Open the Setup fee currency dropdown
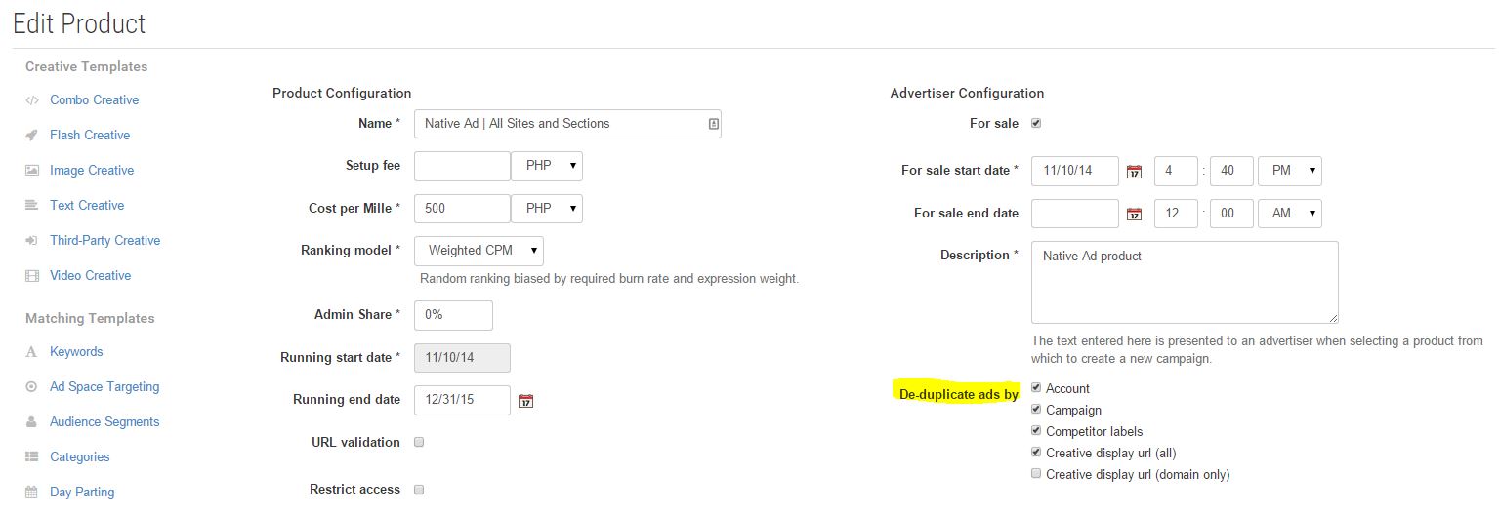The height and width of the screenshot is (514, 1499). (547, 166)
